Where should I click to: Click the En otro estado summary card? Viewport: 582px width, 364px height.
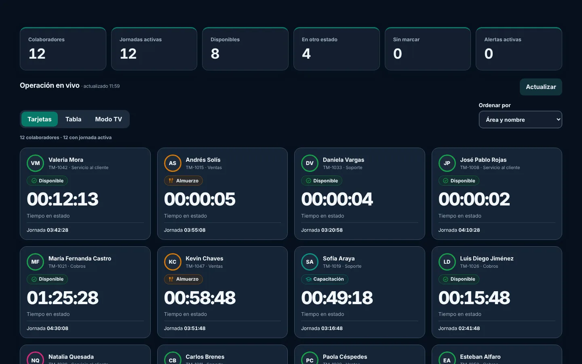[x=337, y=49]
